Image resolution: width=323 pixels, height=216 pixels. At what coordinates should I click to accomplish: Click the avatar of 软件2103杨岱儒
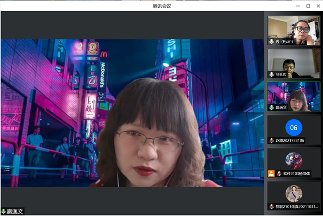[x=294, y=160]
